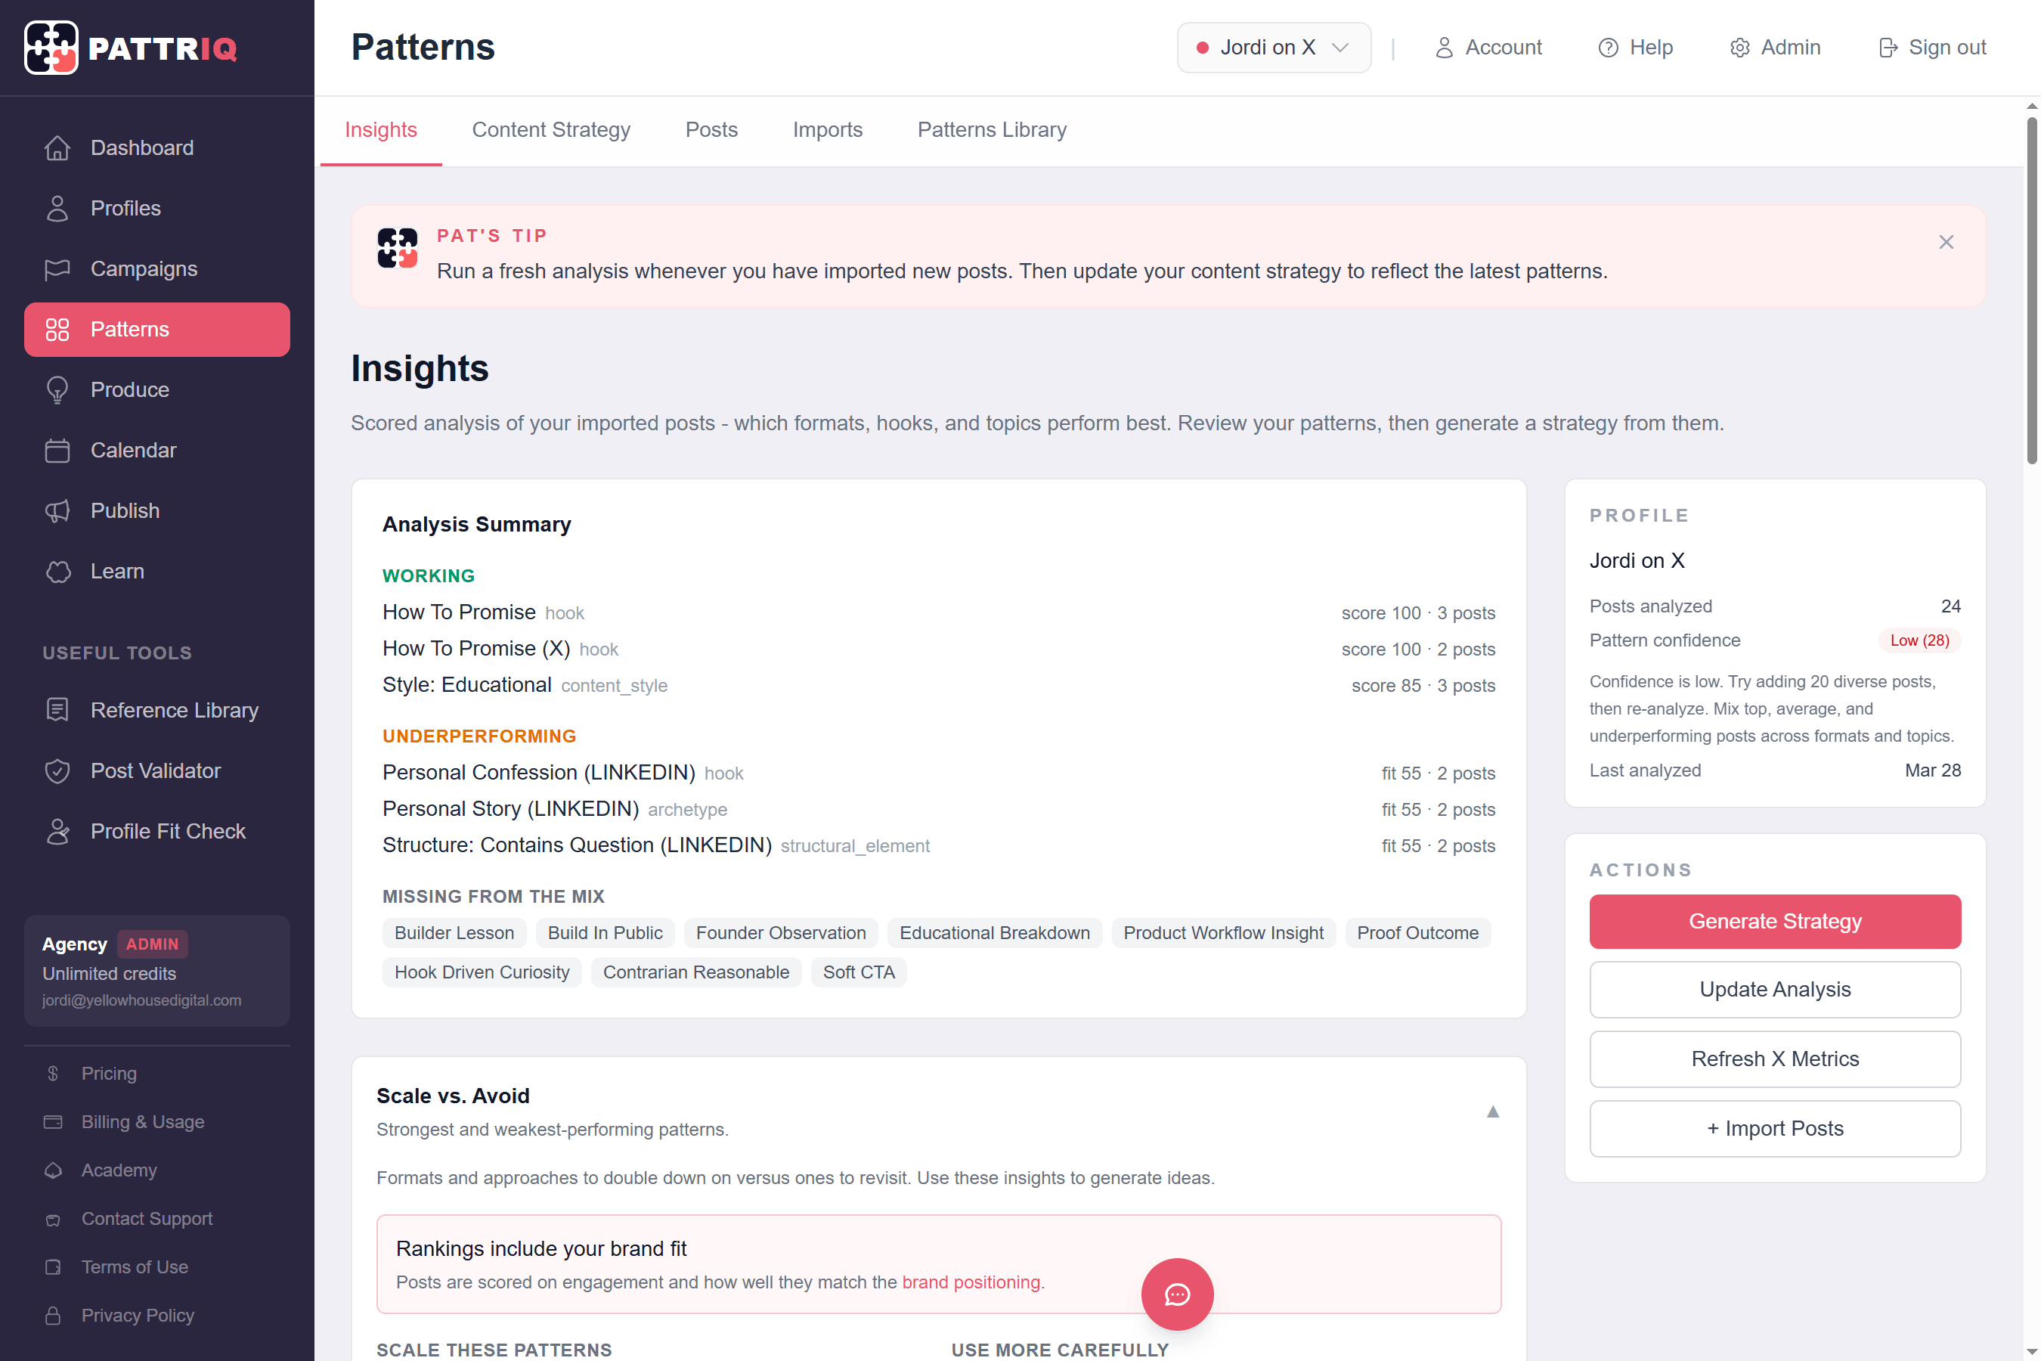Switch to the Patterns Library tab
The width and height of the screenshot is (2041, 1361).
992,129
